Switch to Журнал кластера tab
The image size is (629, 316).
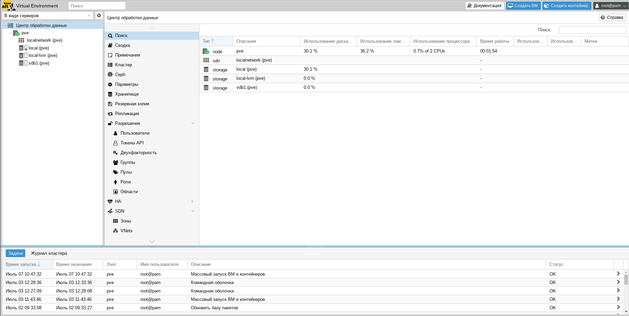(x=49, y=253)
